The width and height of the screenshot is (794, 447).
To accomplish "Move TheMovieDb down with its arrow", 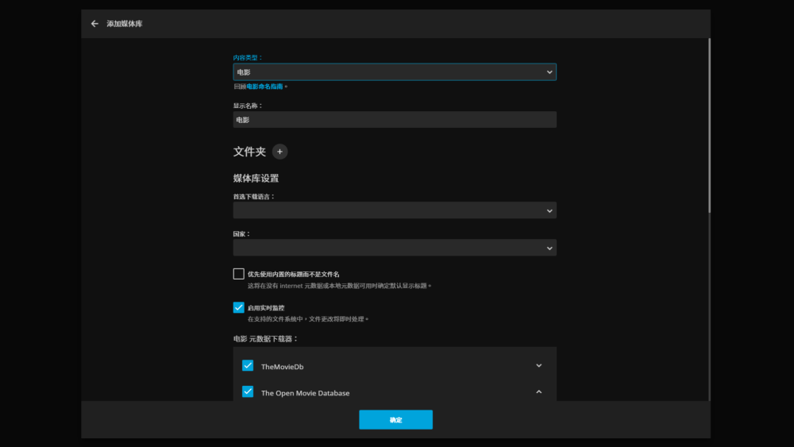I will pos(538,366).
